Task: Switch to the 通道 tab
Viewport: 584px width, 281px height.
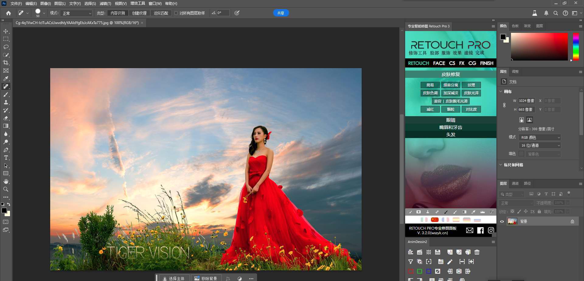Action: pos(515,183)
